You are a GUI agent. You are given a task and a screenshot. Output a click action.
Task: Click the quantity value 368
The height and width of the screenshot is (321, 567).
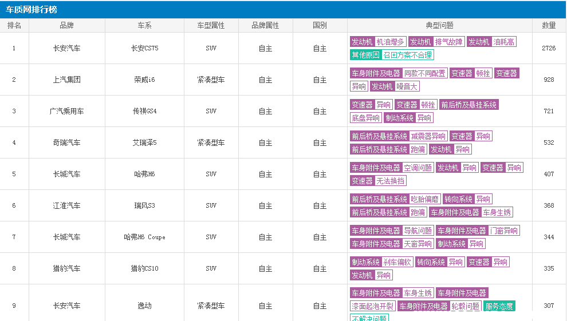tap(549, 205)
